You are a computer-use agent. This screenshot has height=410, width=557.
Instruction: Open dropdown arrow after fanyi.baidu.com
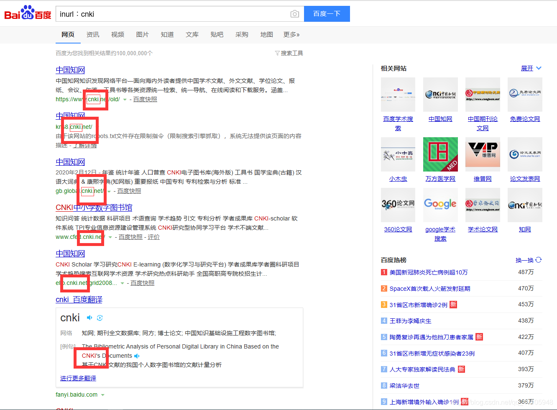(x=102, y=395)
